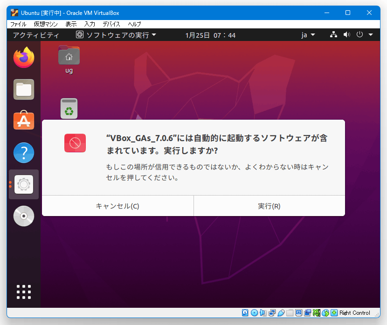The image size is (387, 325).
Task: Show applications grid button
Action: click(24, 292)
